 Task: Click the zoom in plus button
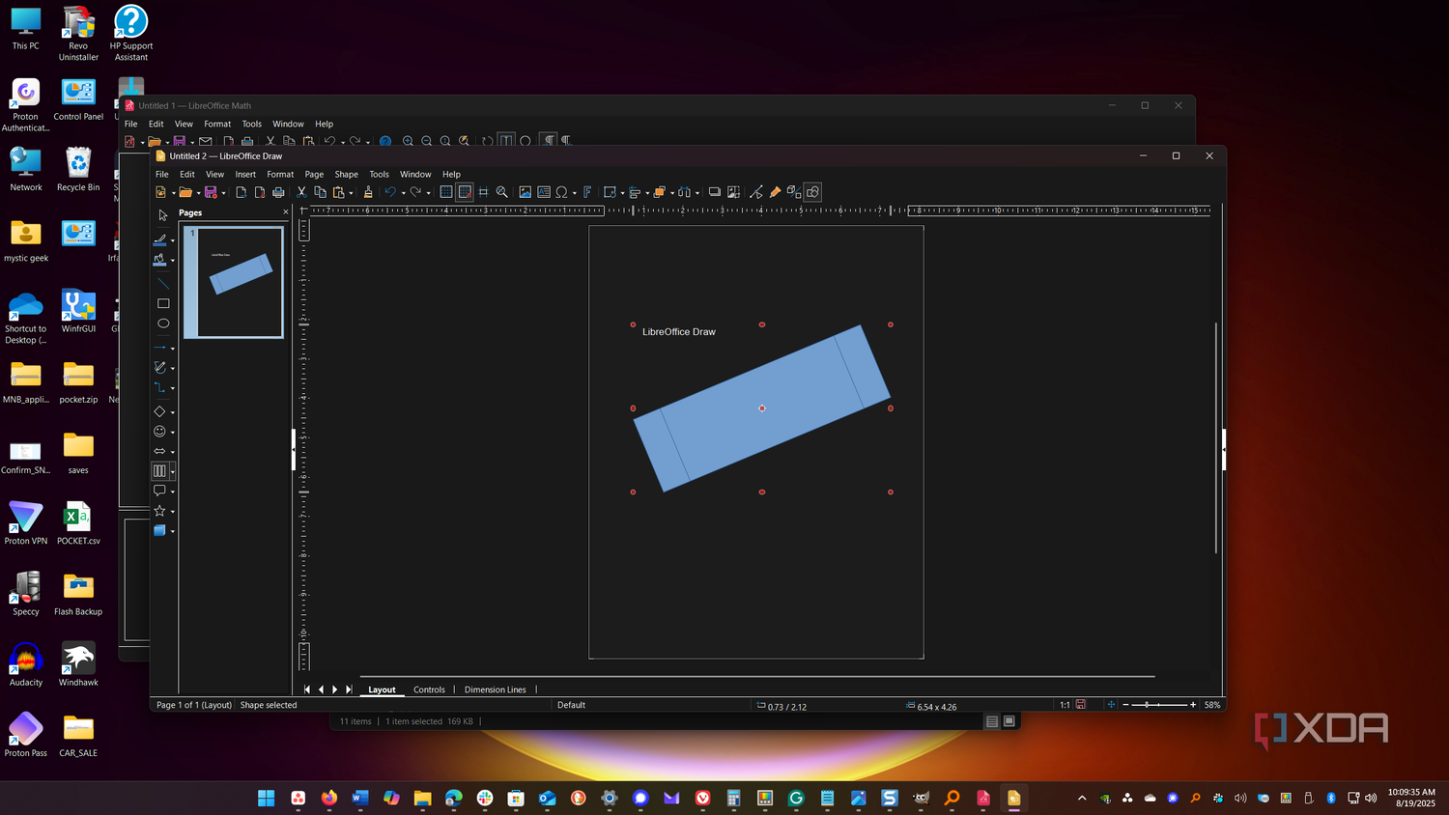pyautogui.click(x=1193, y=705)
